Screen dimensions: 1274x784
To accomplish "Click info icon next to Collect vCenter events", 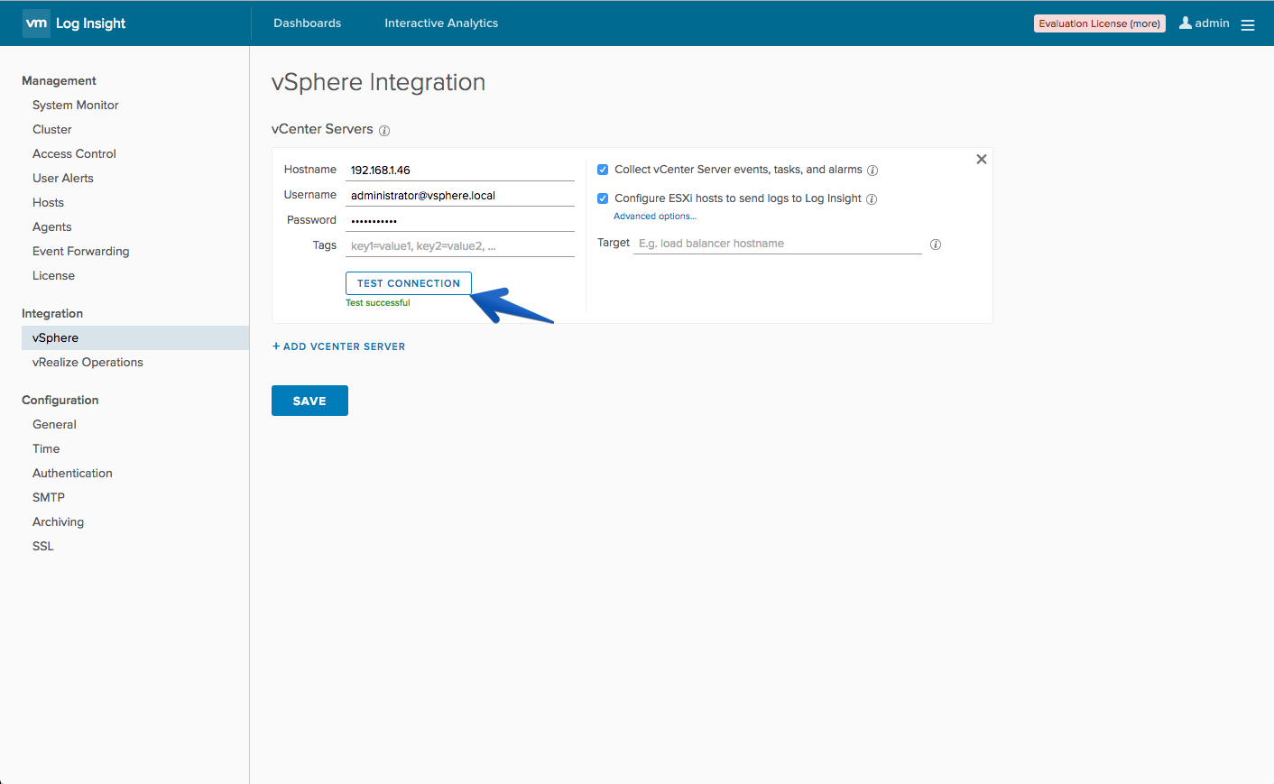I will 872,171.
